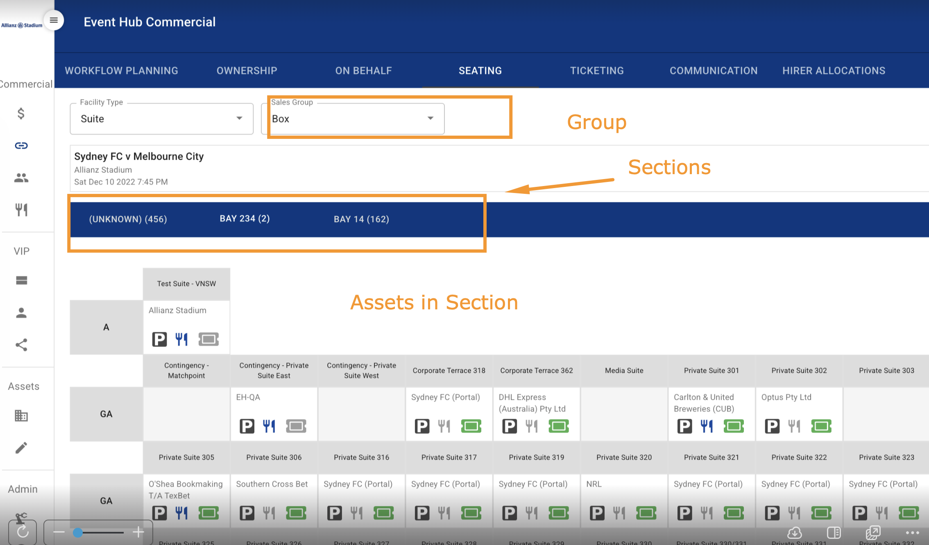Select the (UNKNOWN) (456) section
Image resolution: width=929 pixels, height=545 pixels.
pyautogui.click(x=128, y=219)
